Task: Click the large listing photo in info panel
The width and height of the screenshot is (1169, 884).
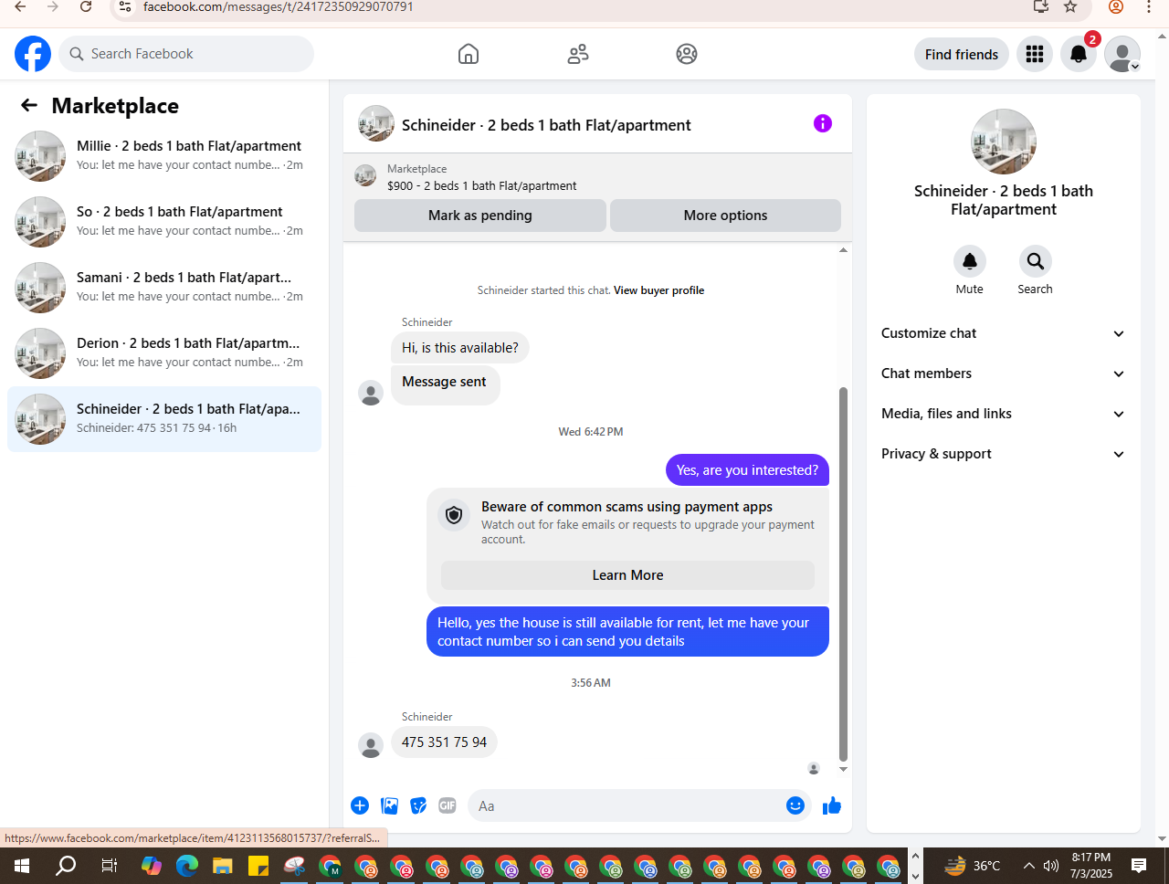Action: coord(1004,142)
